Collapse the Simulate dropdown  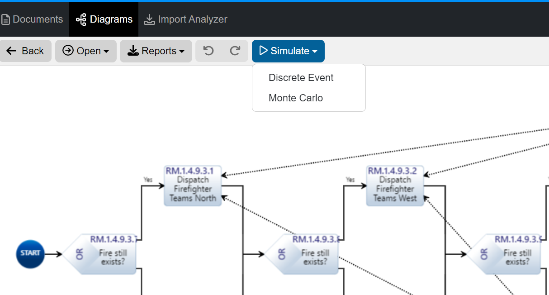288,51
